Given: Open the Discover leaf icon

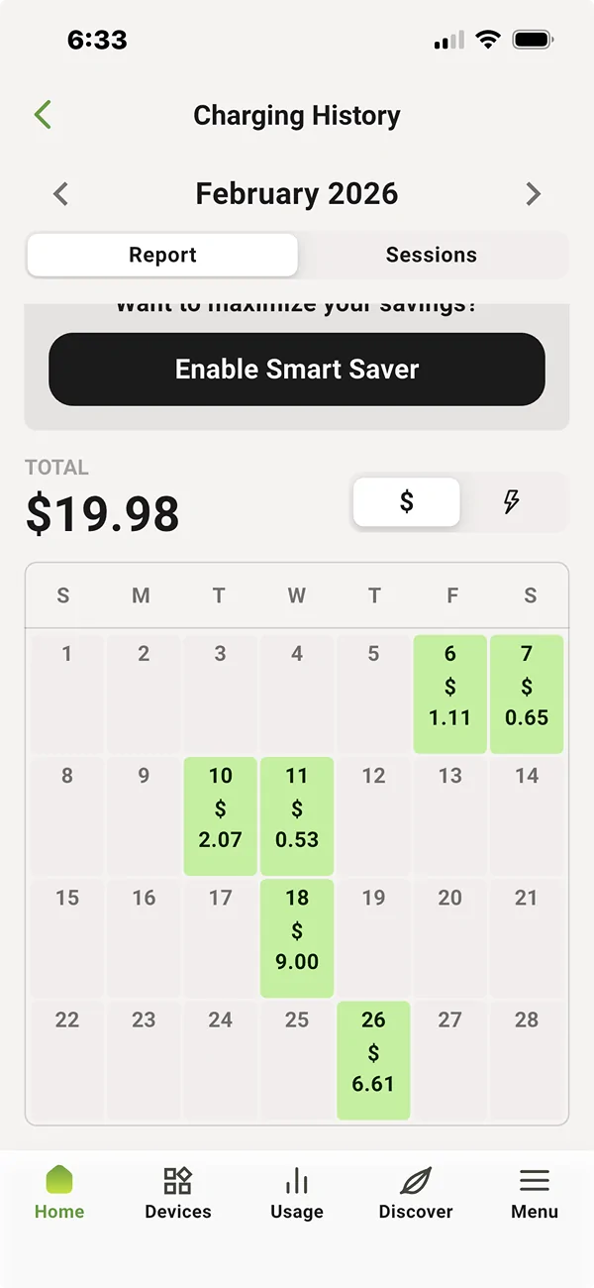Looking at the screenshot, I should pos(416,1181).
